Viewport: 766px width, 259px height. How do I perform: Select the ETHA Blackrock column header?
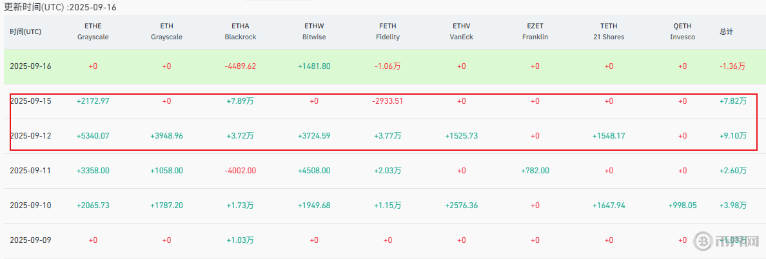click(241, 32)
